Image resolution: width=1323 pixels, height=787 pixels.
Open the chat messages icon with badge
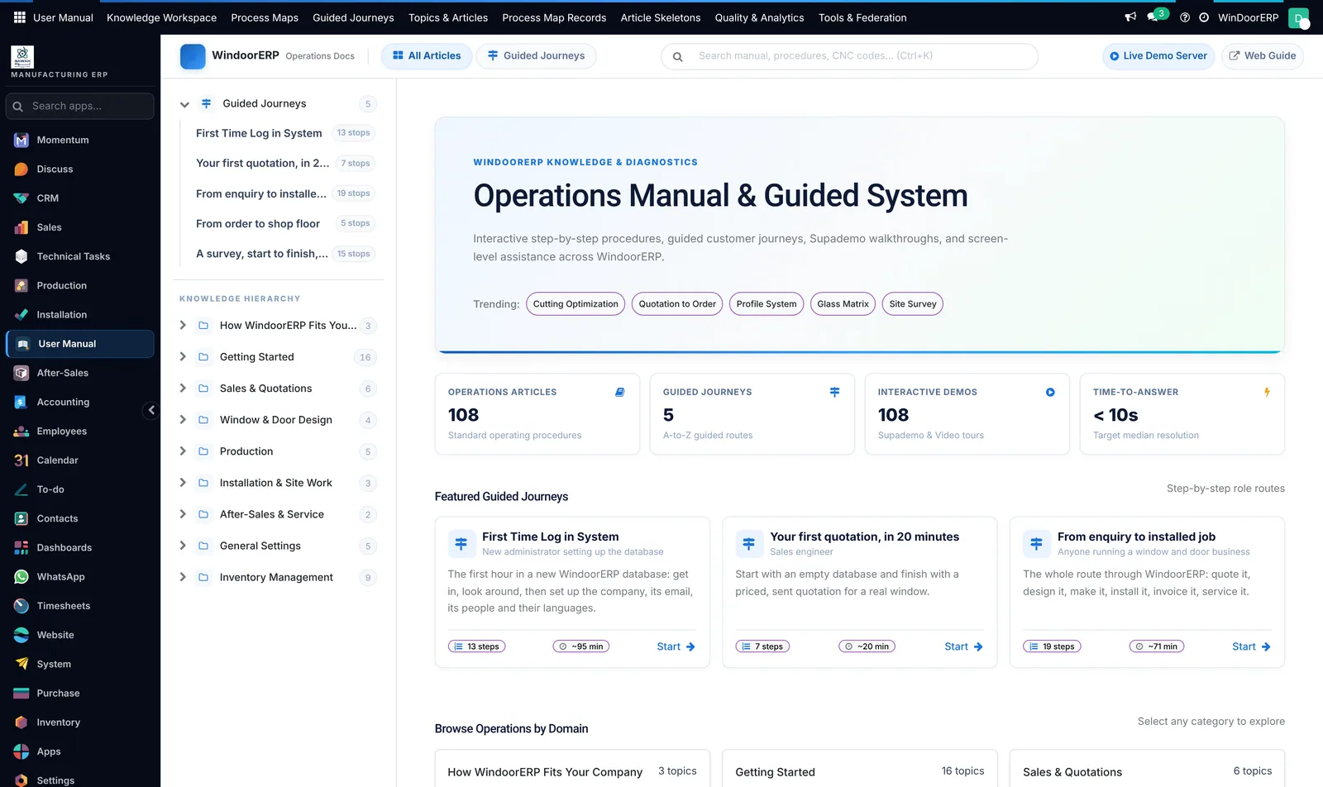pos(1154,17)
